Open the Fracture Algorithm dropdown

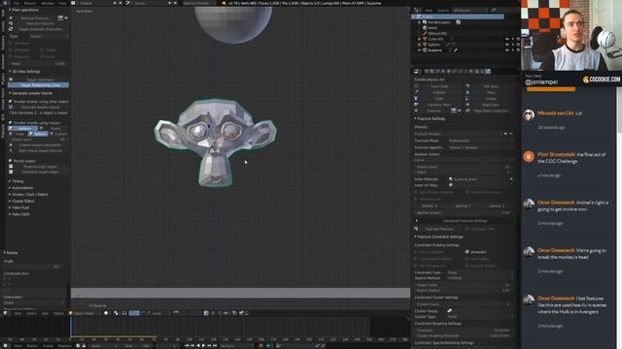pyautogui.click(x=480, y=147)
